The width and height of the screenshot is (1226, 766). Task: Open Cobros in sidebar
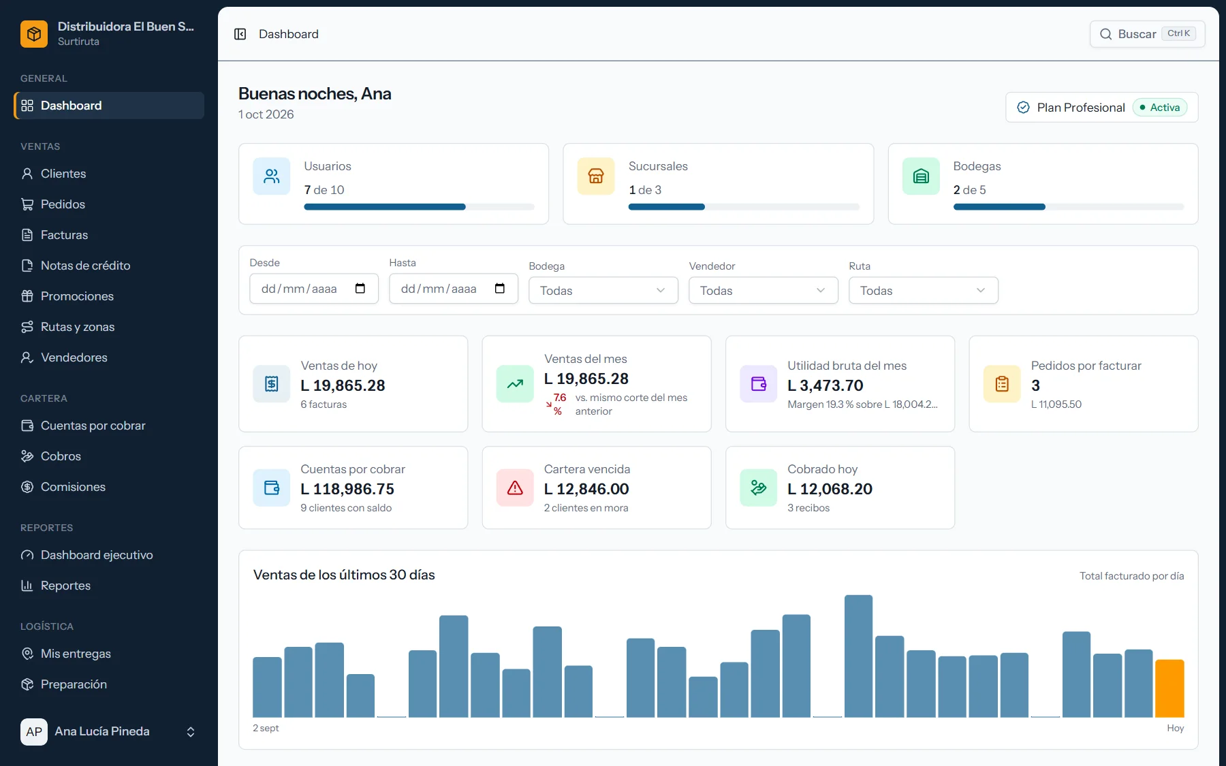coord(109,456)
